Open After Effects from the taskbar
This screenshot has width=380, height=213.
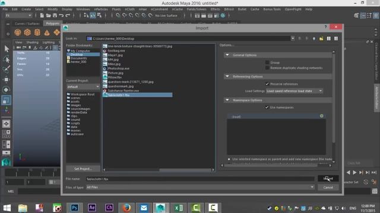coord(92,208)
